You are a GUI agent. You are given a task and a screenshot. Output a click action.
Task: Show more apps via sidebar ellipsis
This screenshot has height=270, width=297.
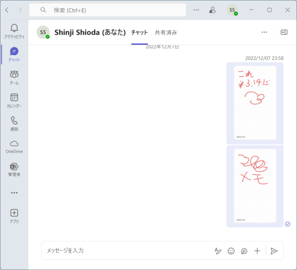pyautogui.click(x=14, y=193)
